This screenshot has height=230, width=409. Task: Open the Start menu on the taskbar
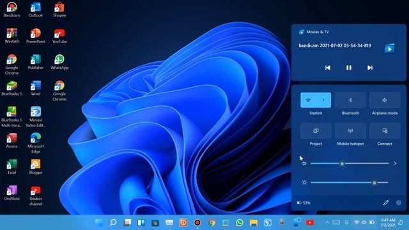99,222
